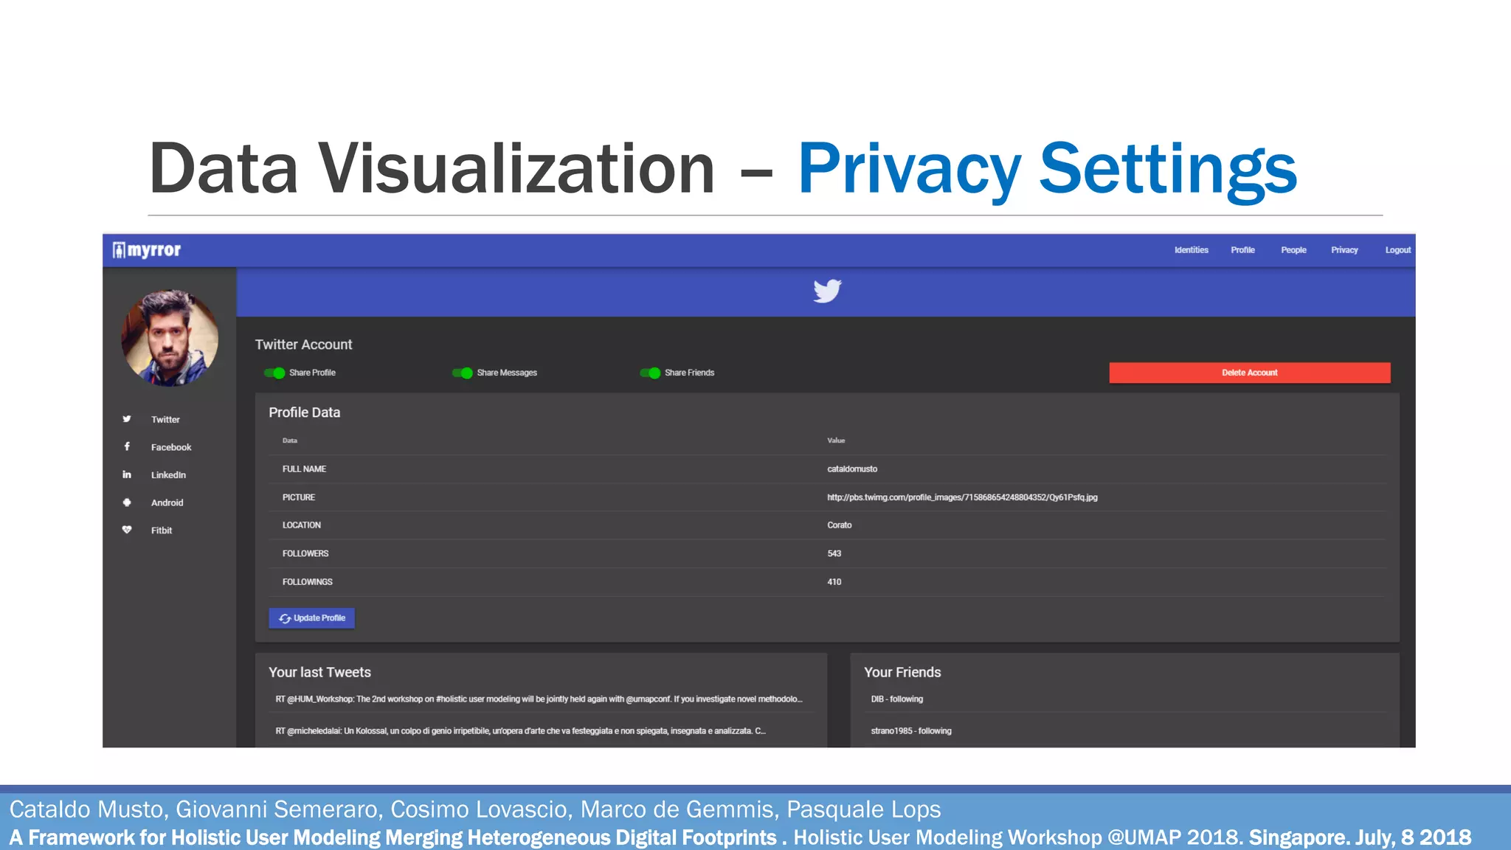Screen dimensions: 1511x850
Task: Click the tweet starting RT @HUM_Workshop
Action: click(539, 699)
